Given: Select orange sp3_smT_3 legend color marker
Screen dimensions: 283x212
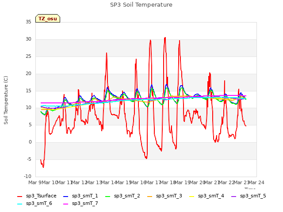Looking at the screenshot, I should click(x=150, y=196).
